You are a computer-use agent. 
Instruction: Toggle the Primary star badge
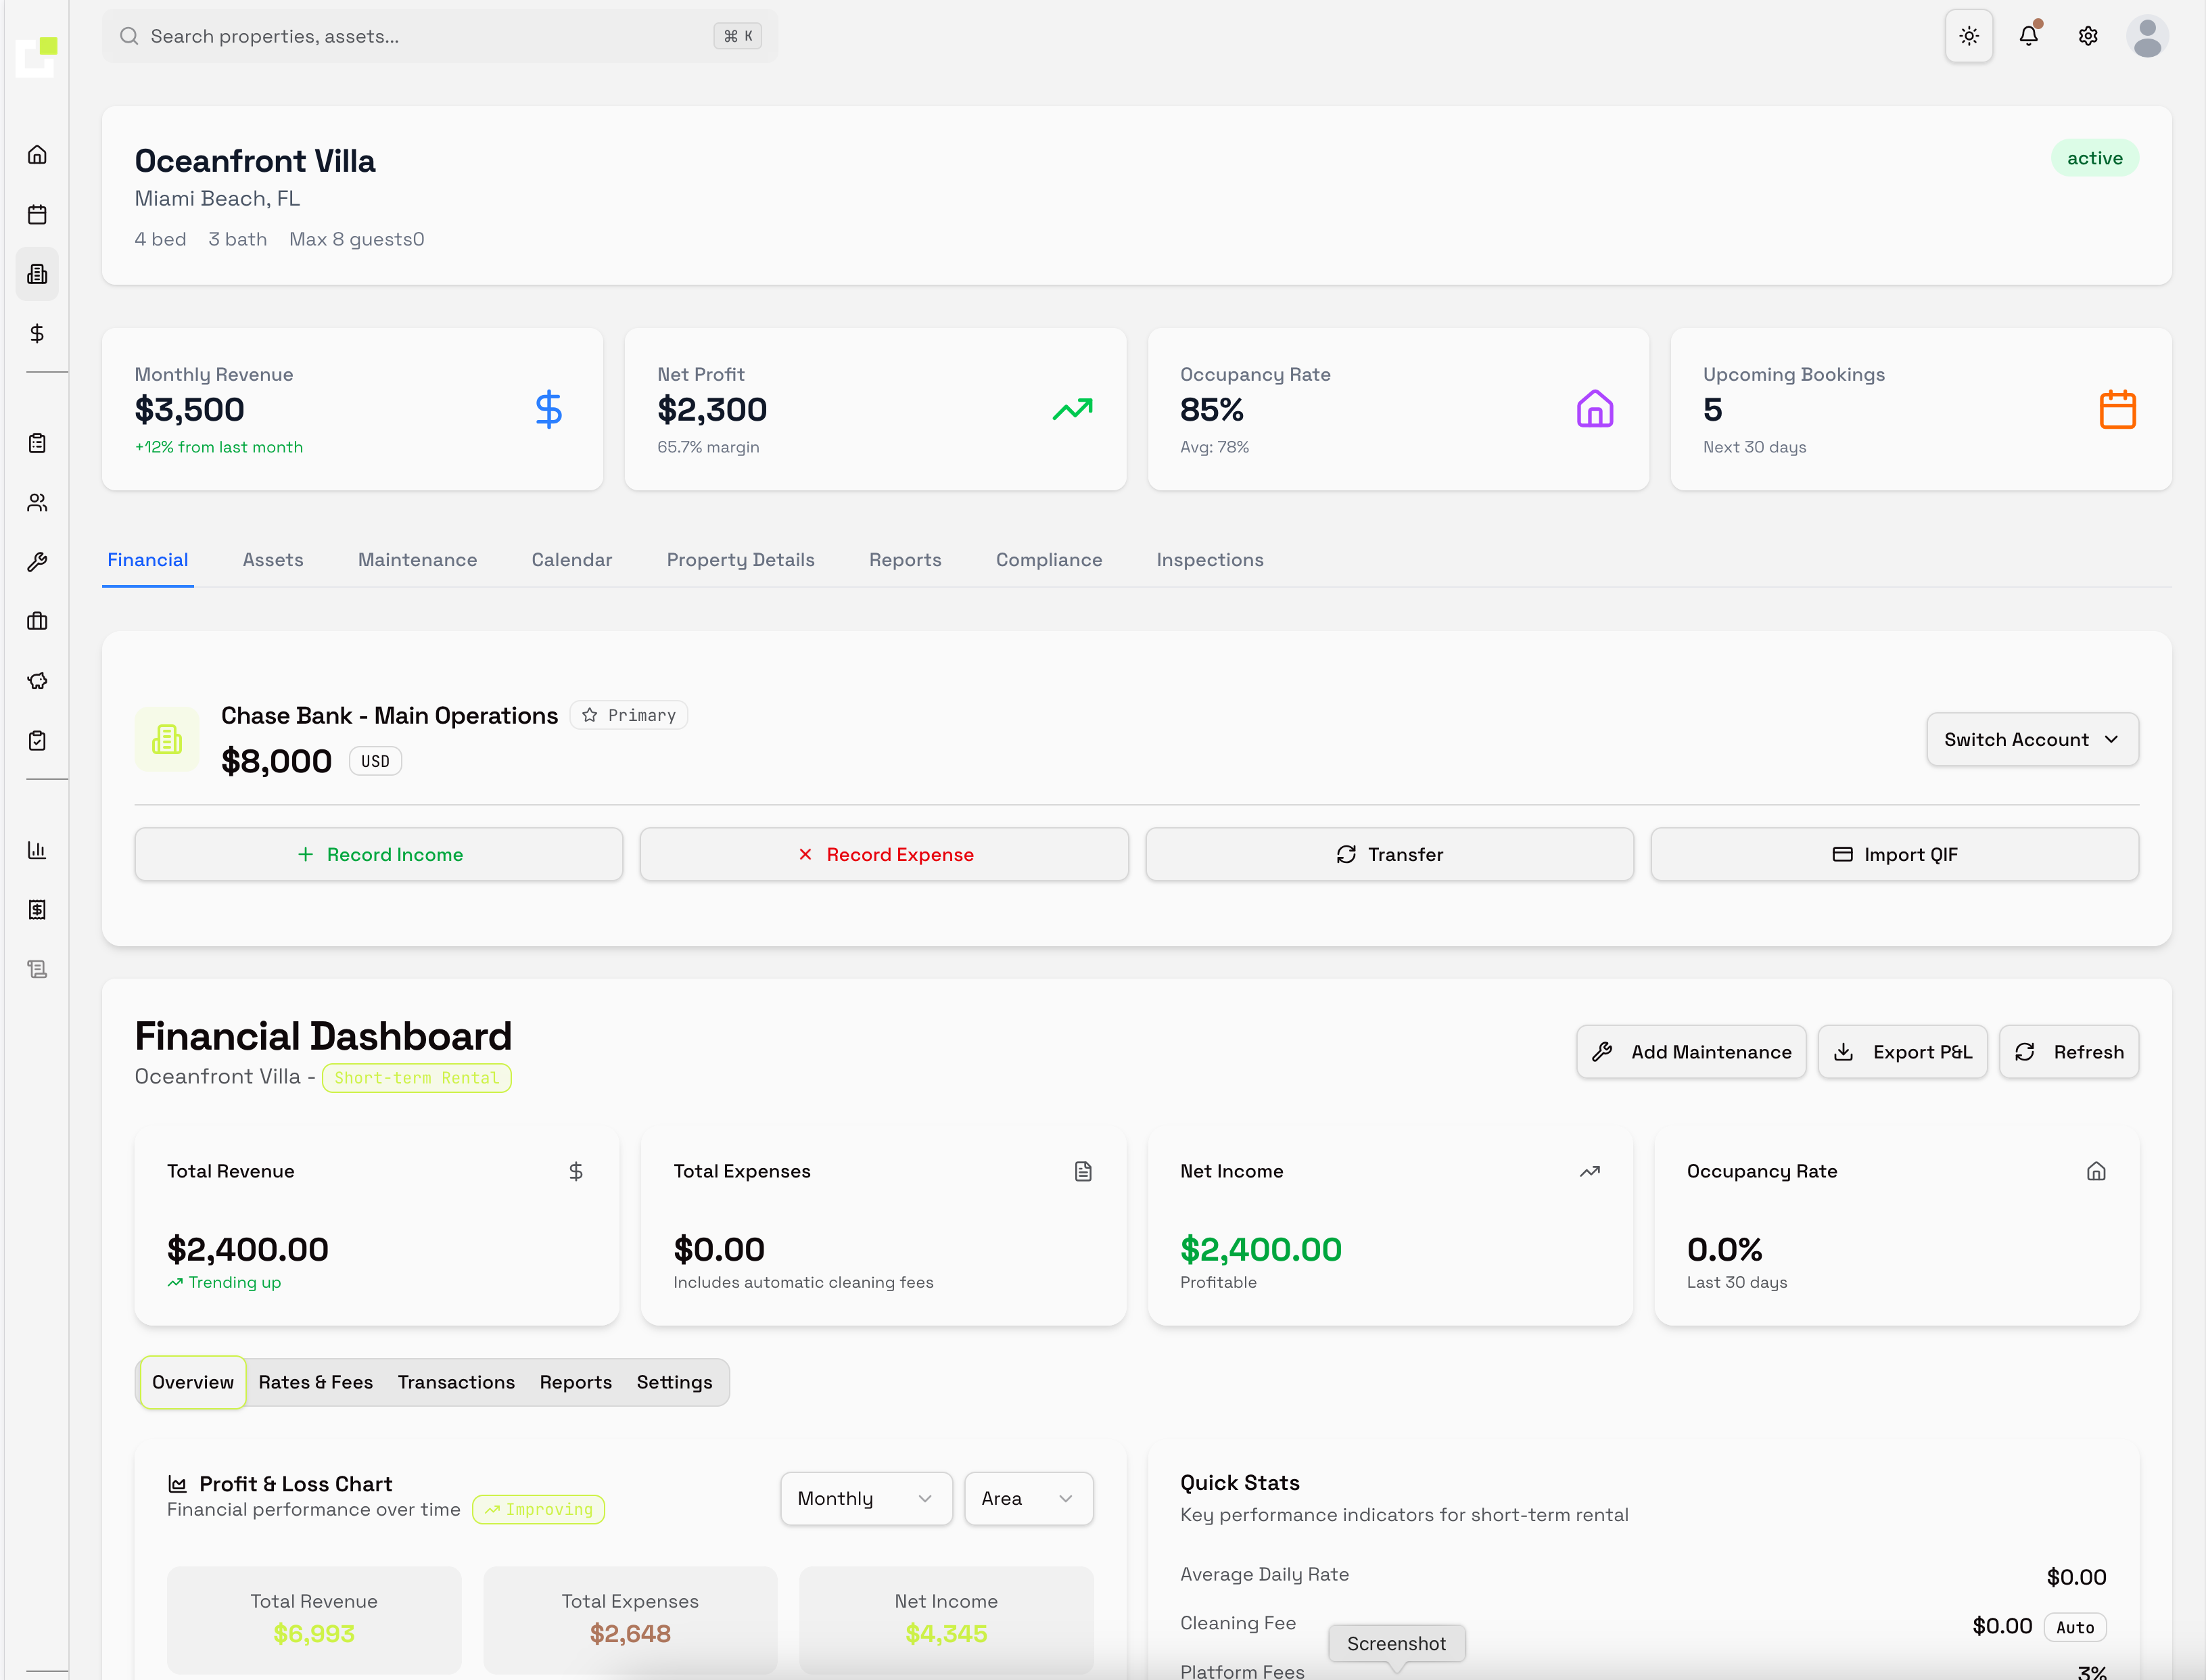click(x=629, y=715)
